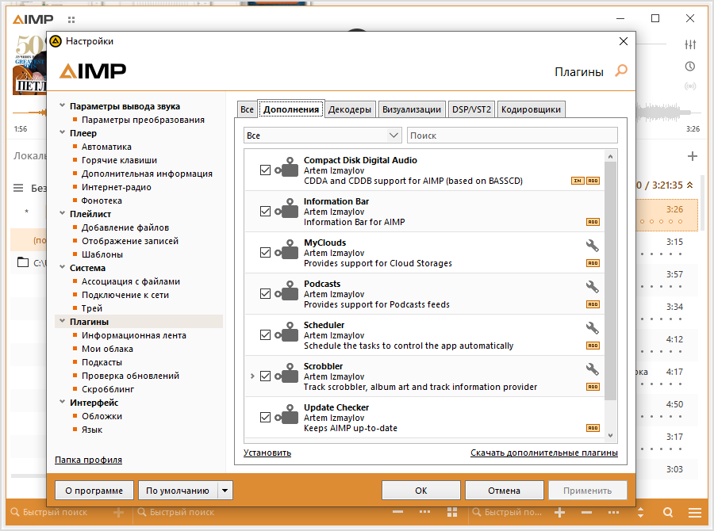Select 'Обложки' in settings tree
This screenshot has width=714, height=531.
point(102,416)
